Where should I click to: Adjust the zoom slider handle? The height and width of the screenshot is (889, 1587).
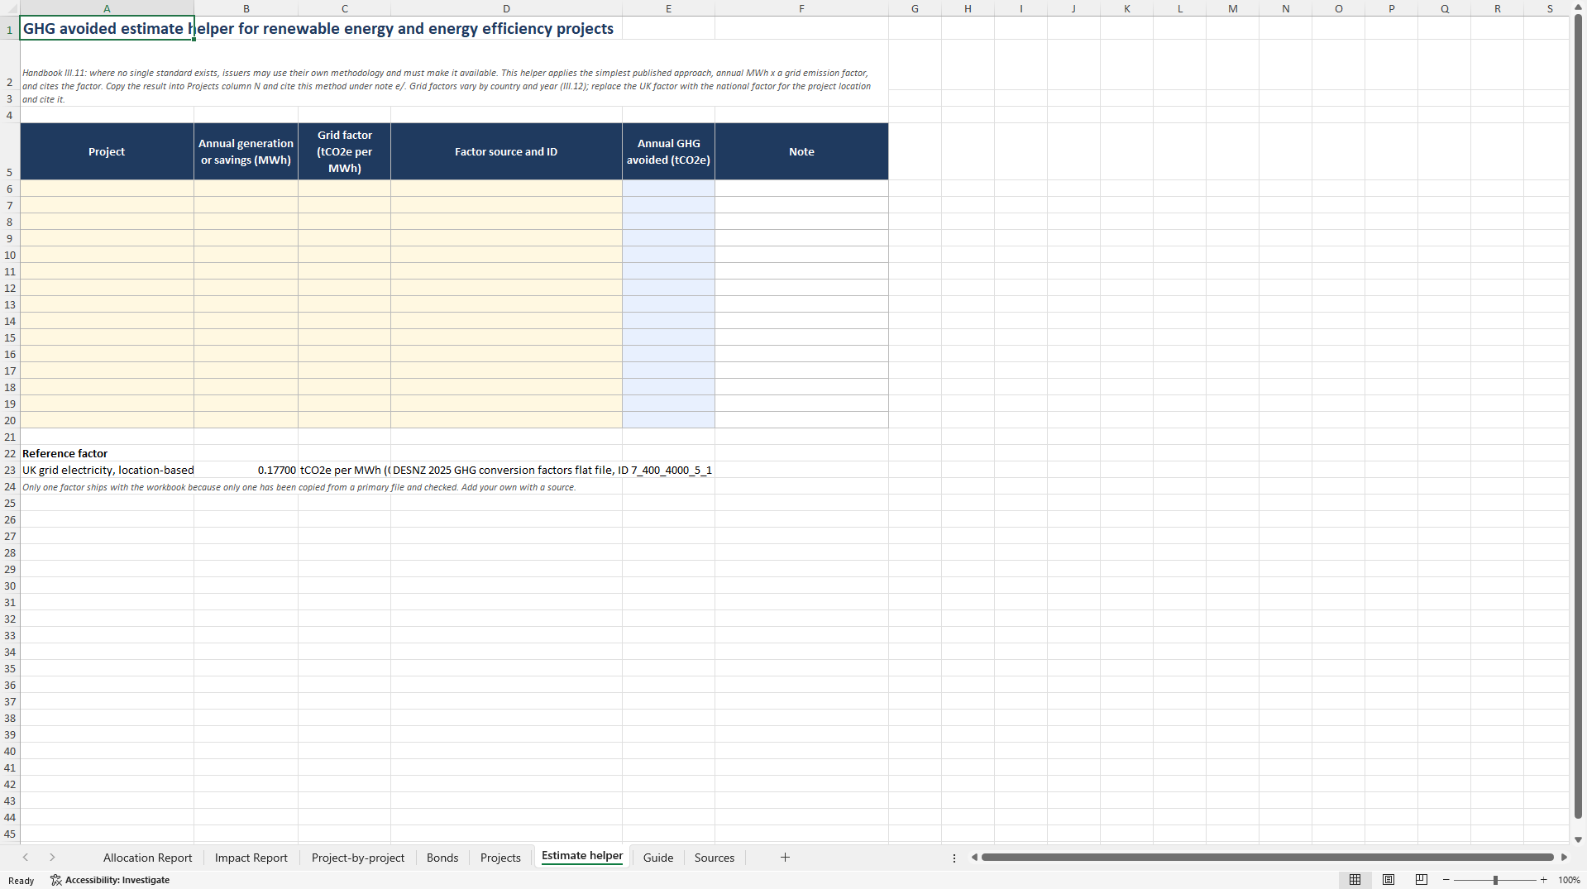[1495, 880]
